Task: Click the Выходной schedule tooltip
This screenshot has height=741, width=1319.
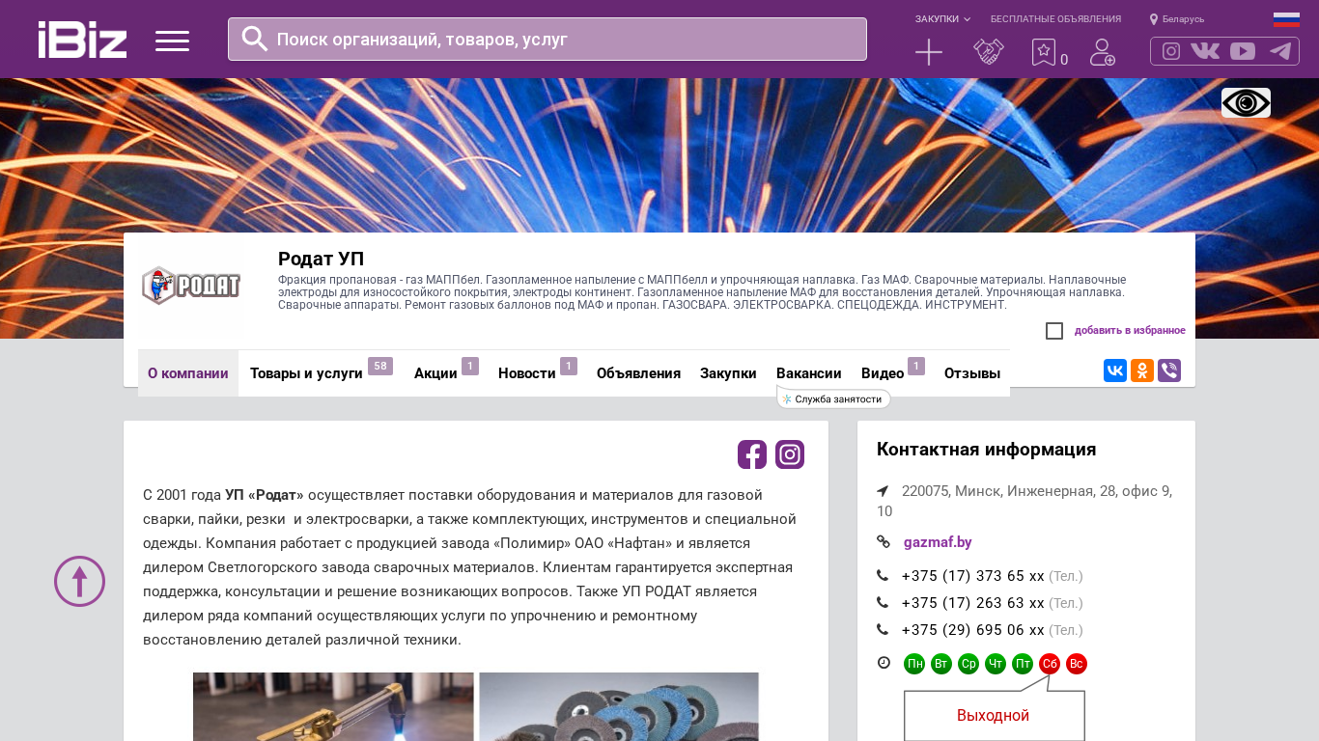Action: (x=994, y=715)
